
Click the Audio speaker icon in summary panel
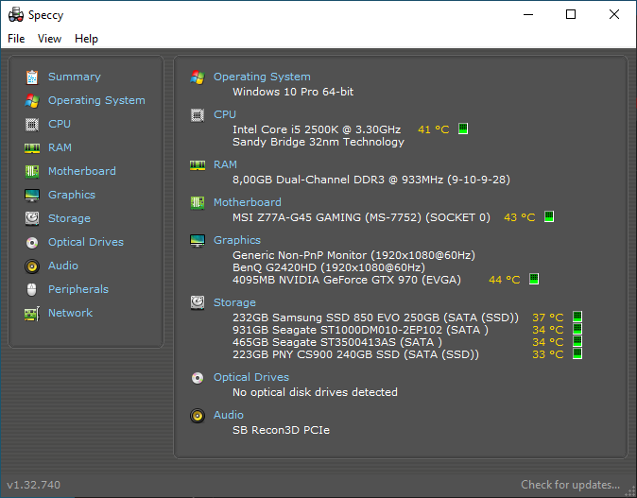tap(198, 416)
